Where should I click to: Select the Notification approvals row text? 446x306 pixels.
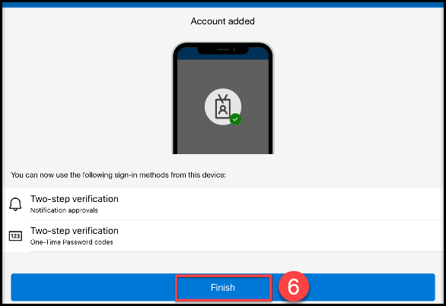[64, 210]
